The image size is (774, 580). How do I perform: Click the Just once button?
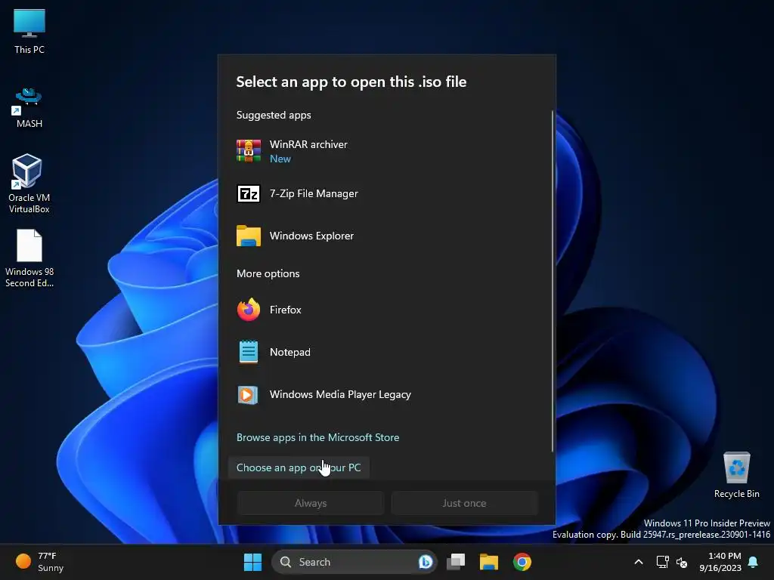[x=464, y=503]
